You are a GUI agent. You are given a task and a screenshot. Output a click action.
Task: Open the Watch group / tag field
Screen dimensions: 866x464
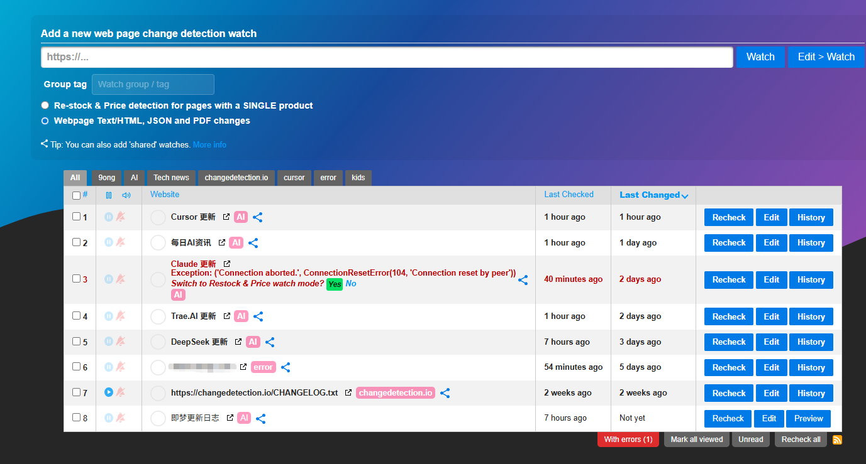point(153,84)
